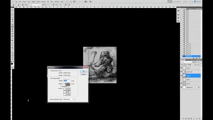Open the layer blend mode dropdown

click(x=186, y=62)
